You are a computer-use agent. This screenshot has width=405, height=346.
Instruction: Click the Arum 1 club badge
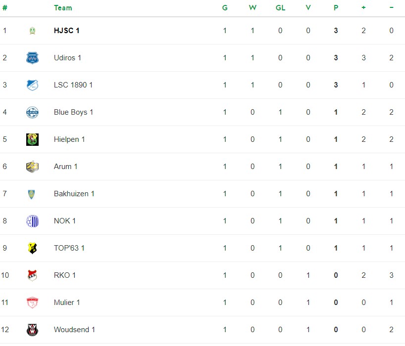coord(32,167)
